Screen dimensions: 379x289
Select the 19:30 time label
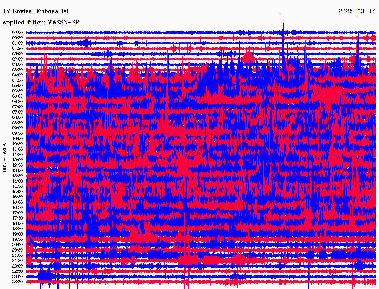(x=17, y=240)
